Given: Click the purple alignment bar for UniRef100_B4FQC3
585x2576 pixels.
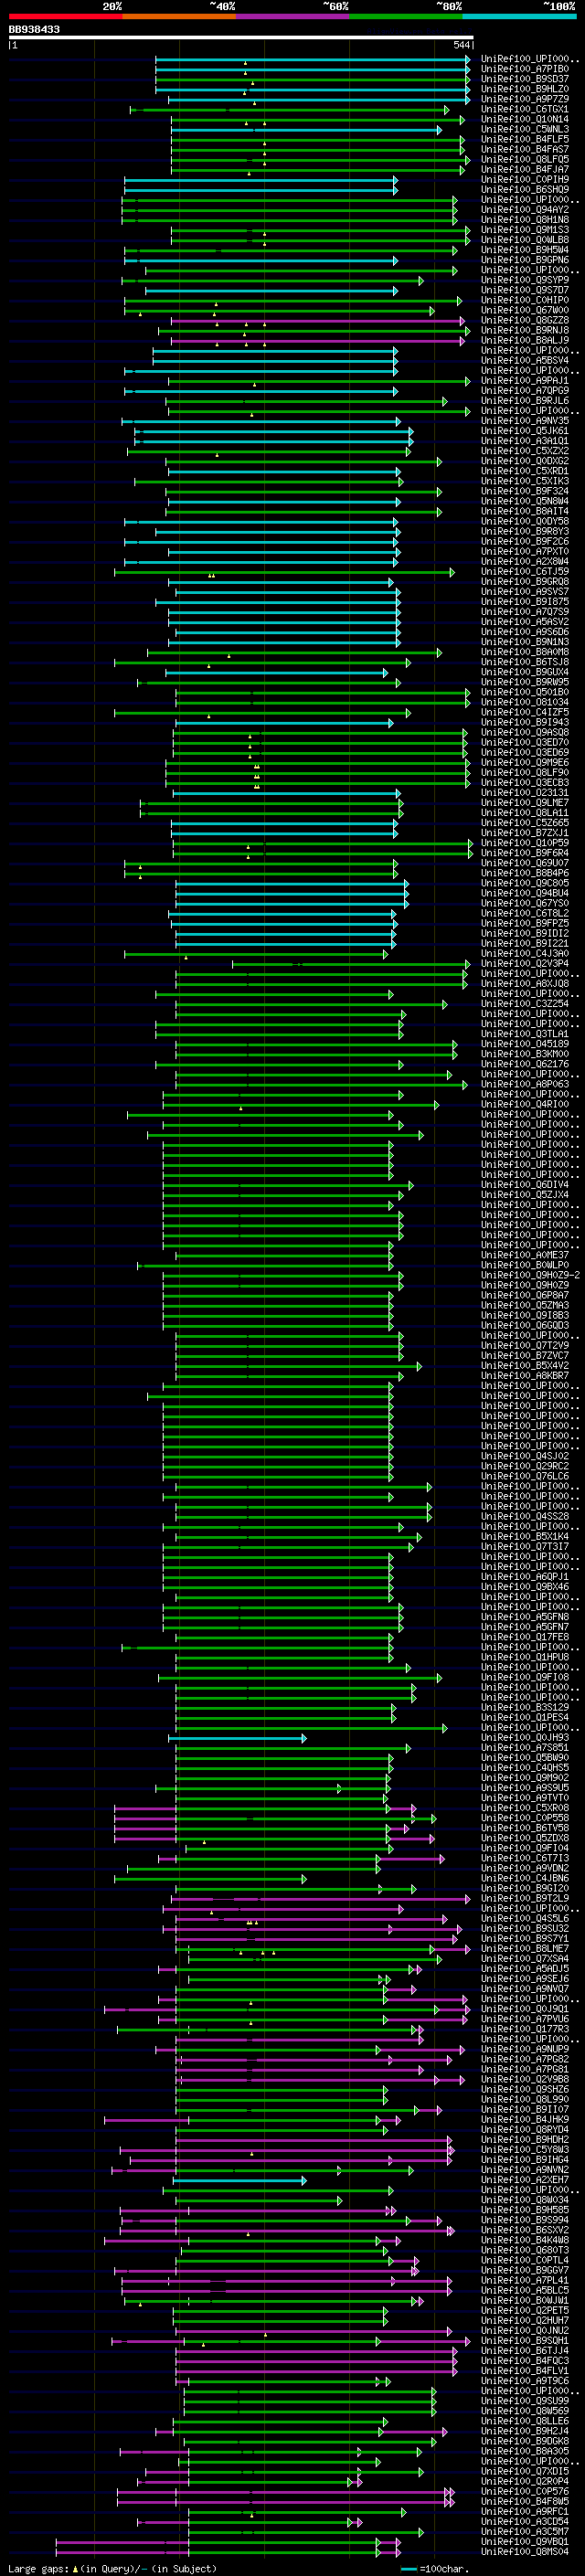Looking at the screenshot, I should click(x=316, y=2362).
